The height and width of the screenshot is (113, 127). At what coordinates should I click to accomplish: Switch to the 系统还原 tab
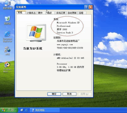61,13
